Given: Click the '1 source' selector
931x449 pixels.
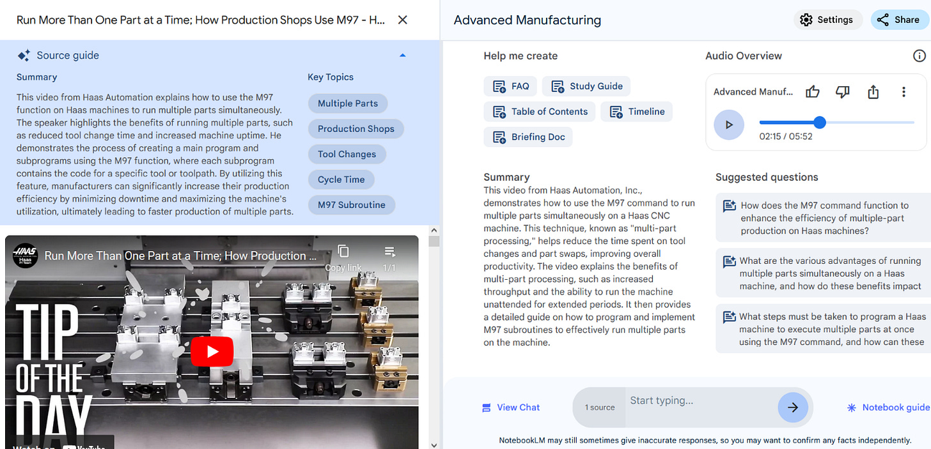Looking at the screenshot, I should pyautogui.click(x=600, y=407).
